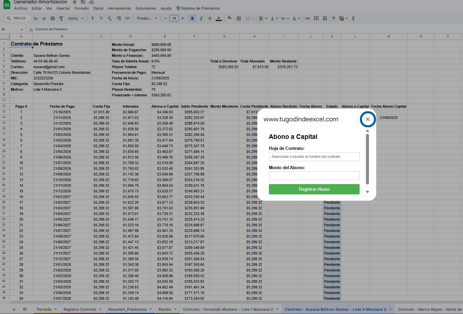Apply currency format with the dollar icon
Screen dimensions: 463x314
tap(92, 18)
